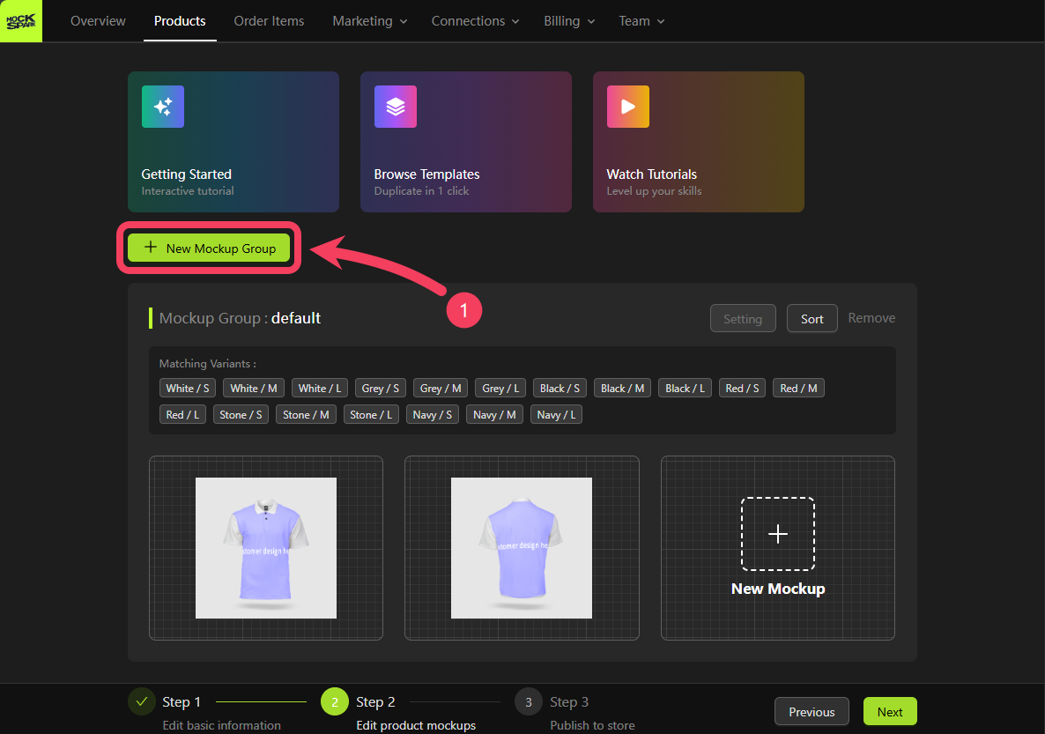Viewport: 1045px width, 734px height.
Task: Open the Browse Templates card
Action: point(466,142)
